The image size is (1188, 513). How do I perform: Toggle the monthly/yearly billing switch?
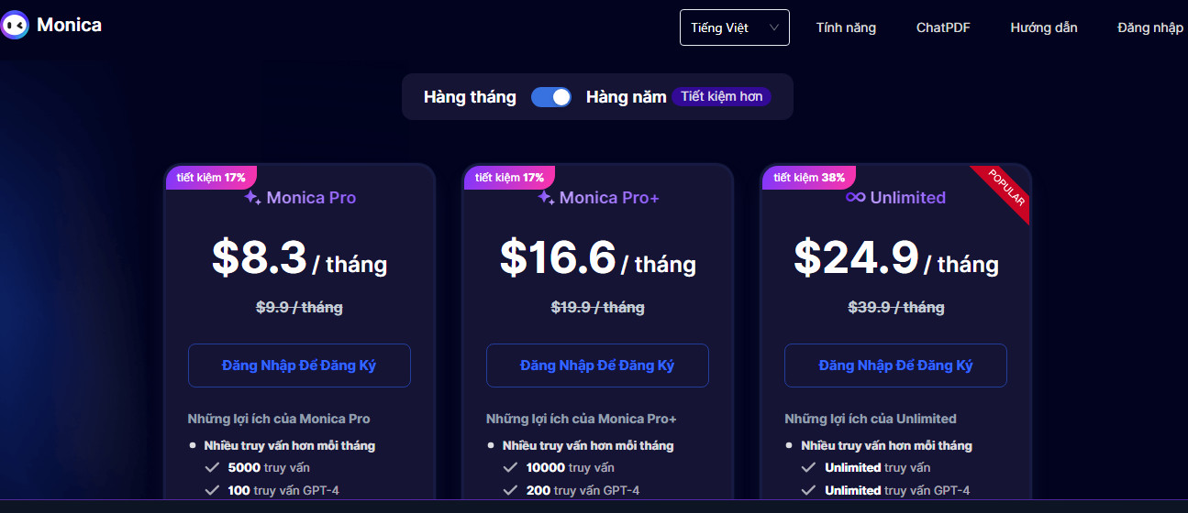(x=551, y=96)
